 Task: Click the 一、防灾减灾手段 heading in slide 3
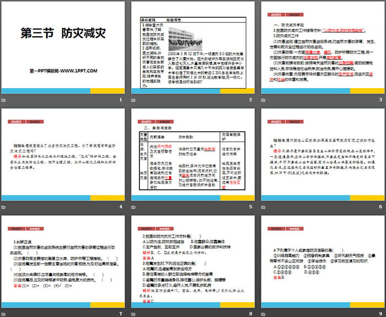click(289, 25)
